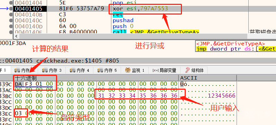This screenshot has width=276, height=125.
Task: Click opcode byte 60
Action: pos(63,20)
